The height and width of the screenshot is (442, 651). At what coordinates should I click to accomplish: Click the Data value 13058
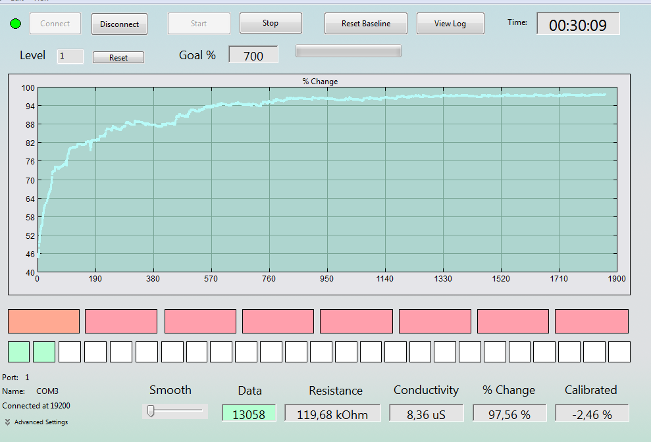(249, 414)
